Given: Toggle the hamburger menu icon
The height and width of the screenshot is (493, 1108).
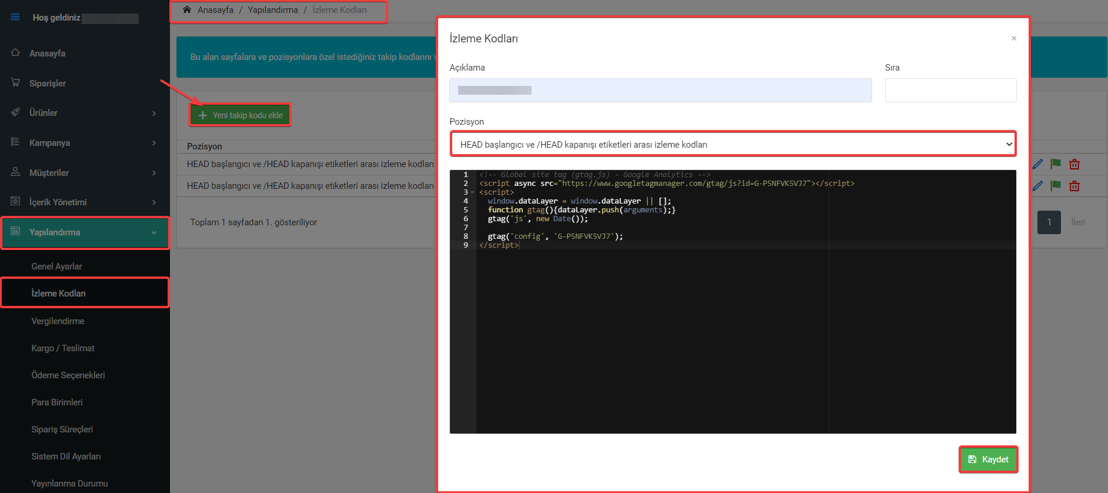Looking at the screenshot, I should pyautogui.click(x=15, y=17).
